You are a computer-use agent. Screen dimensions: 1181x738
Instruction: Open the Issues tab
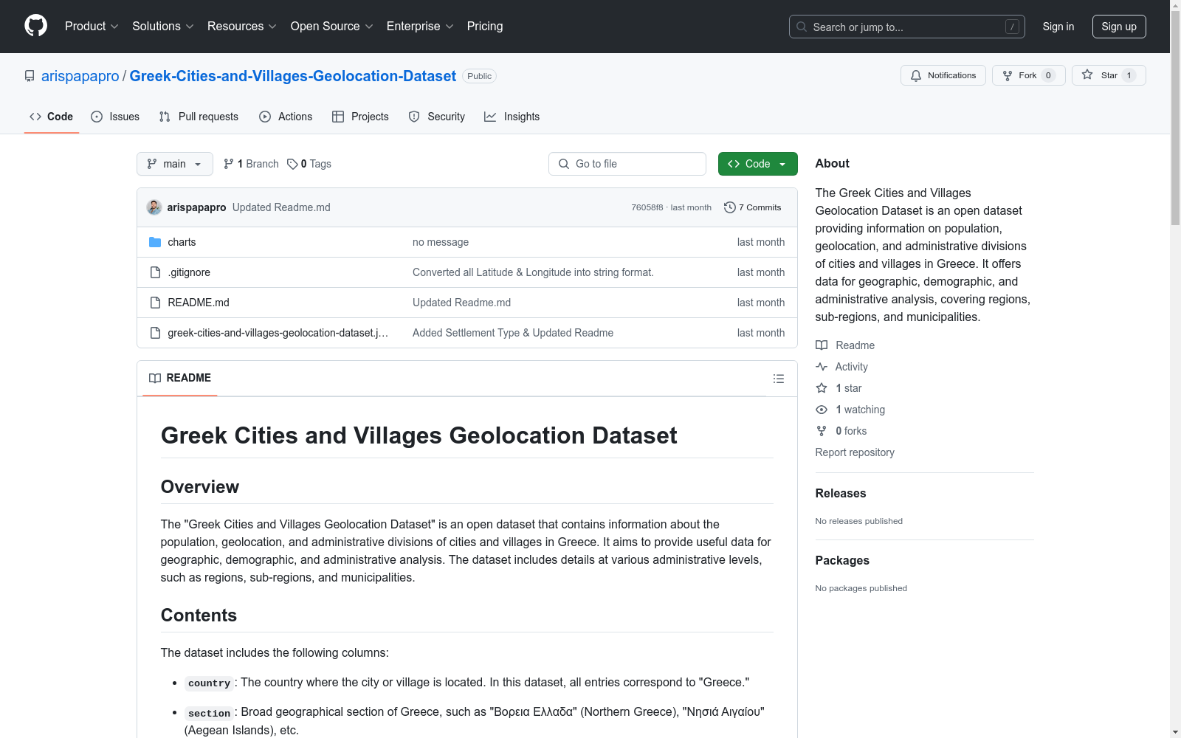[x=115, y=117]
